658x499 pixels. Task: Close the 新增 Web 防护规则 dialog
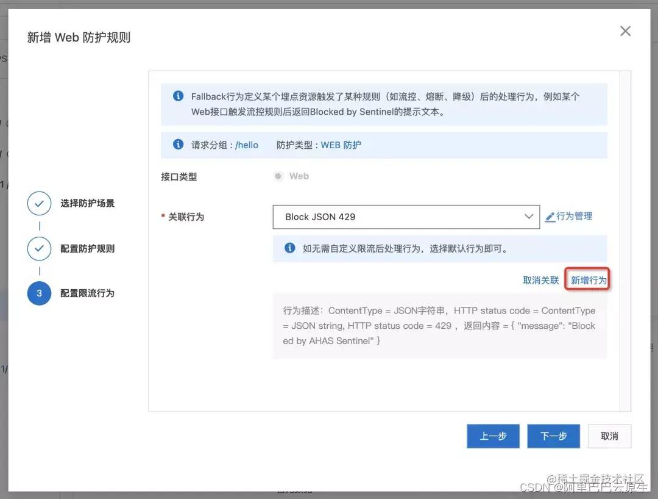click(625, 31)
